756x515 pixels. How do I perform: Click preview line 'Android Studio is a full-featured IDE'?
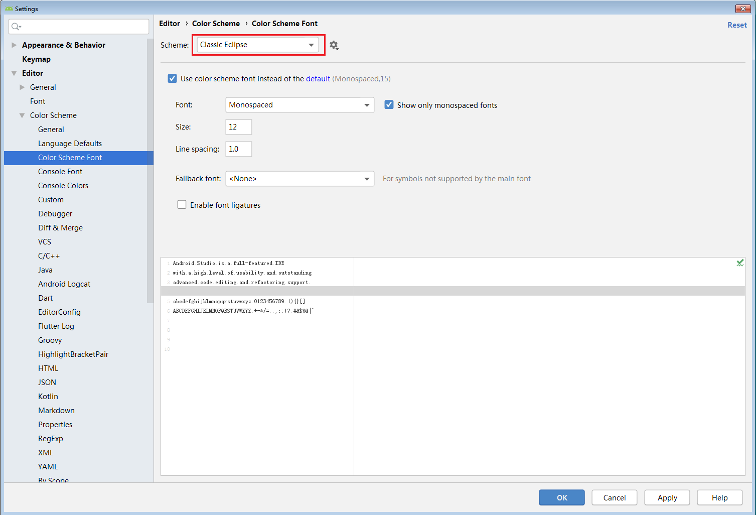click(x=228, y=263)
